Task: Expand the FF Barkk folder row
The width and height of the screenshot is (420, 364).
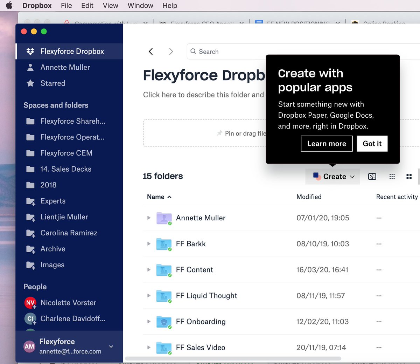Action: (149, 244)
